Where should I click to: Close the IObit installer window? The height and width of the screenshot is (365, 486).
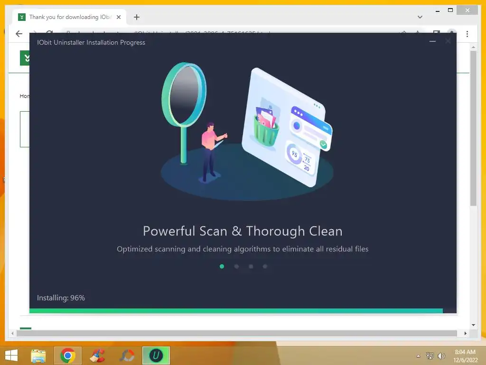pos(448,41)
